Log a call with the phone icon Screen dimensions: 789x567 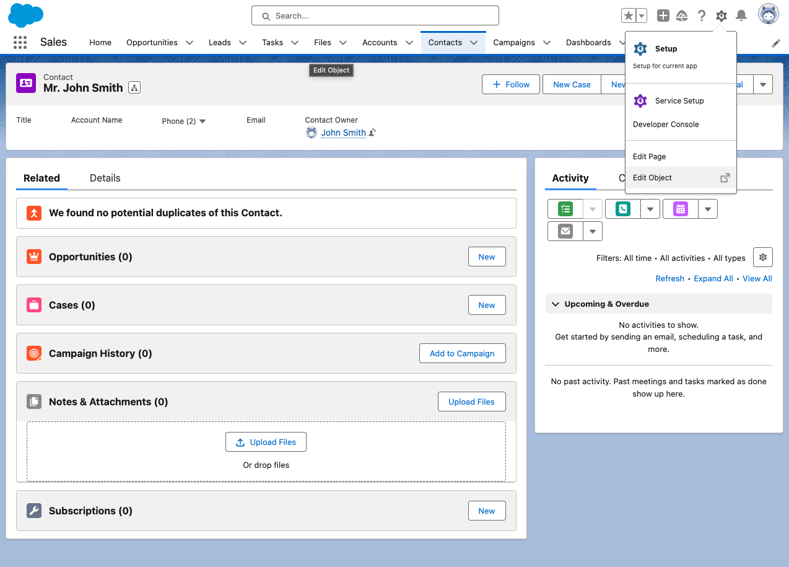pyautogui.click(x=623, y=209)
